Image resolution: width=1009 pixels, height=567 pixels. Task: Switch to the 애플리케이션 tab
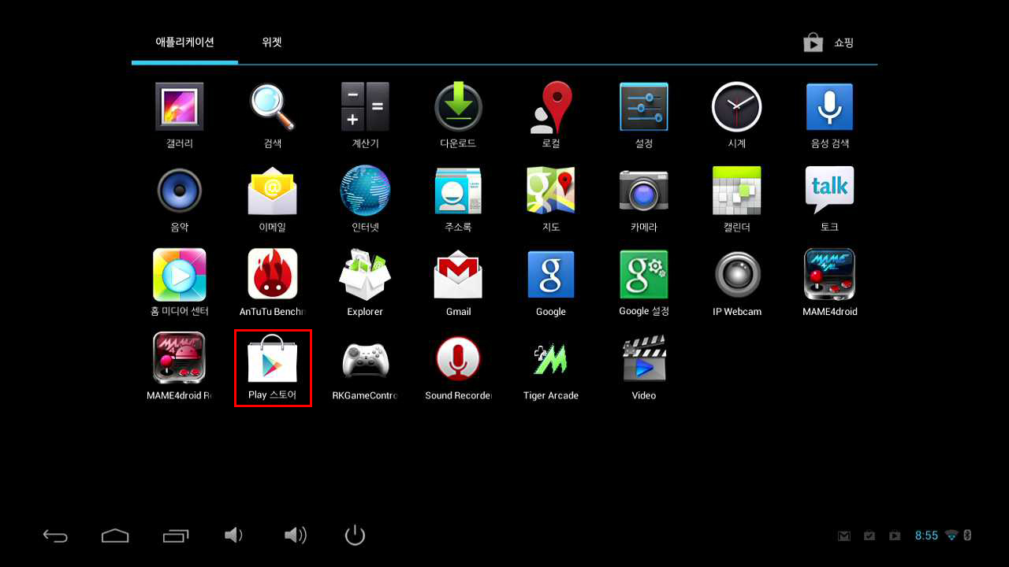(x=185, y=43)
